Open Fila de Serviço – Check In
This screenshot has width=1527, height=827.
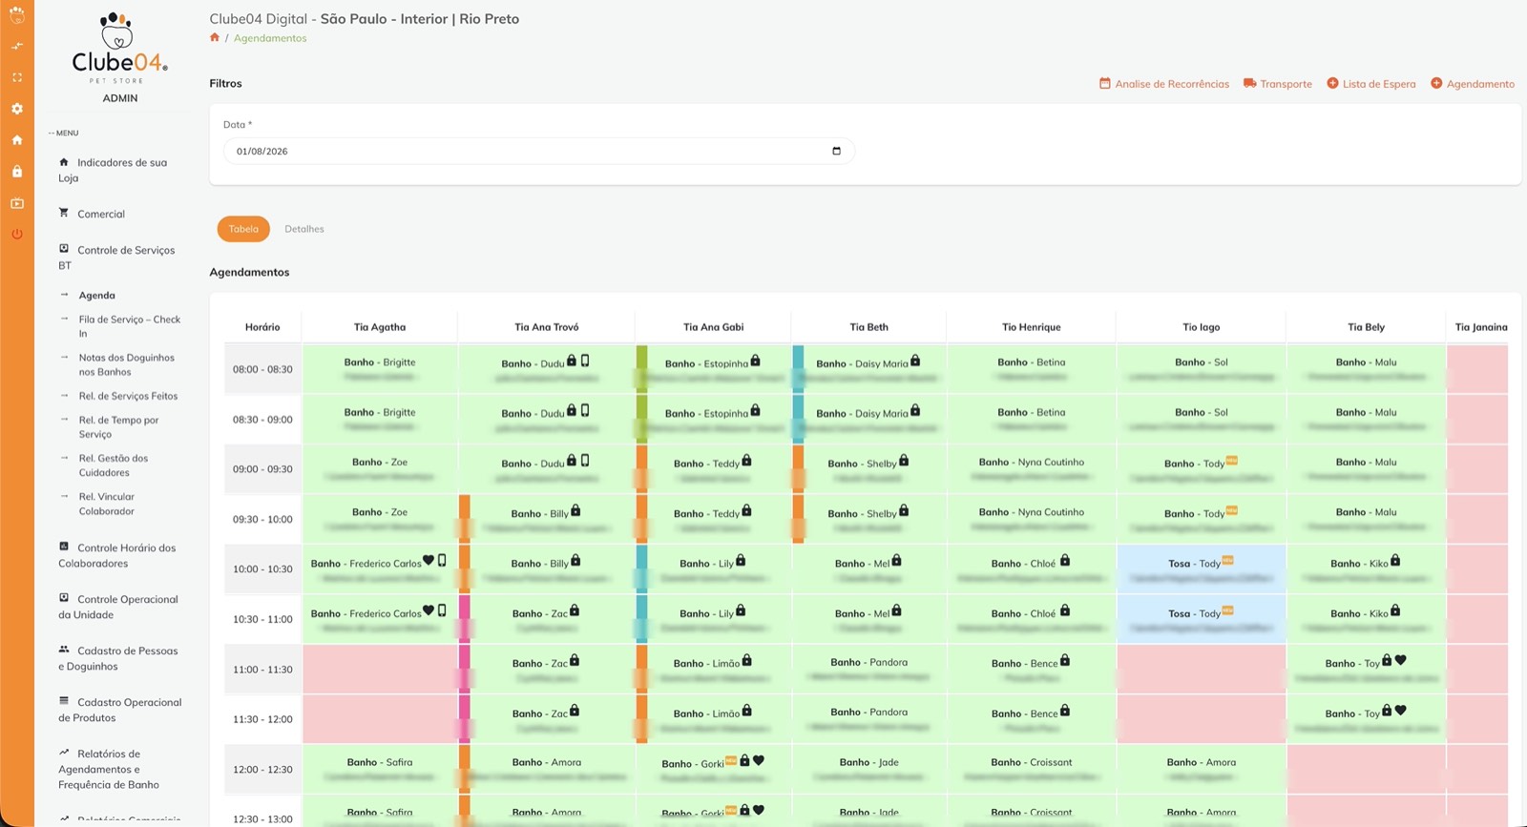pos(130,326)
